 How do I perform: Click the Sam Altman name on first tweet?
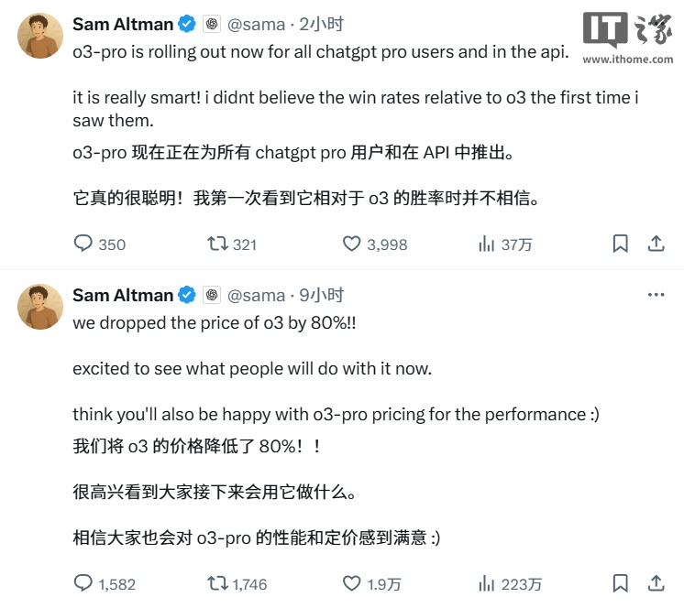[122, 24]
